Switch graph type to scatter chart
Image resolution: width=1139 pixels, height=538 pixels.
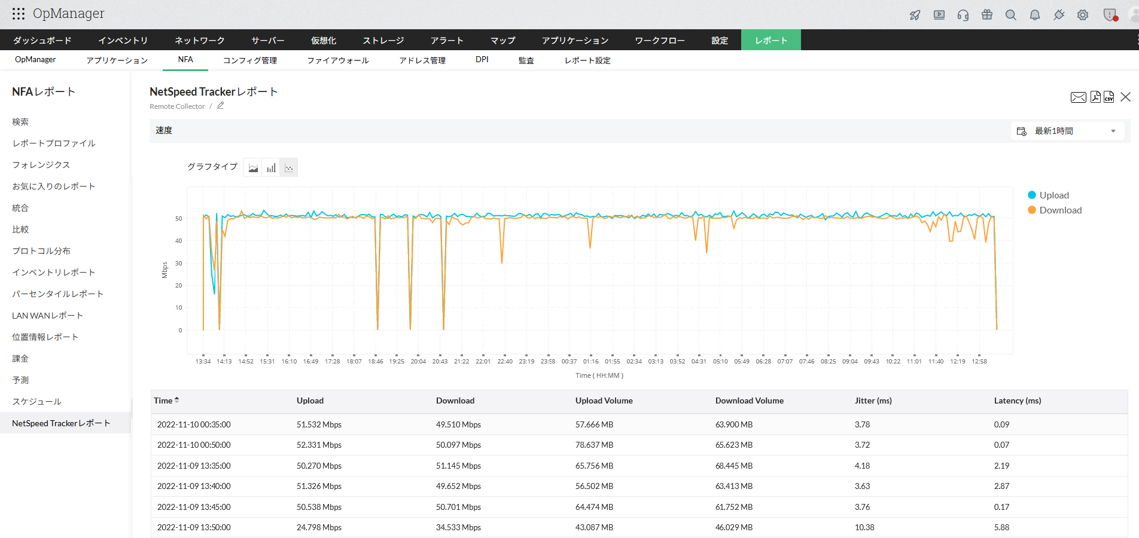point(289,168)
